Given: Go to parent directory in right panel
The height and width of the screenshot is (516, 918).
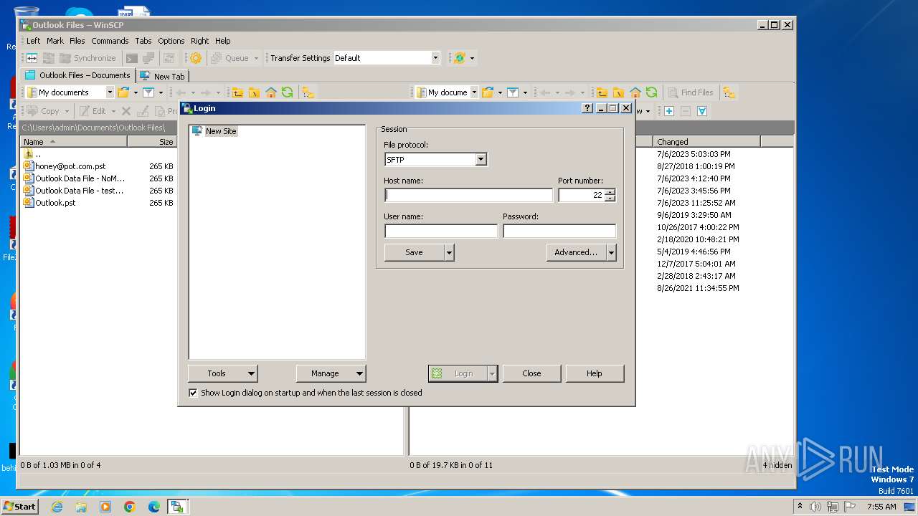Looking at the screenshot, I should pyautogui.click(x=602, y=92).
